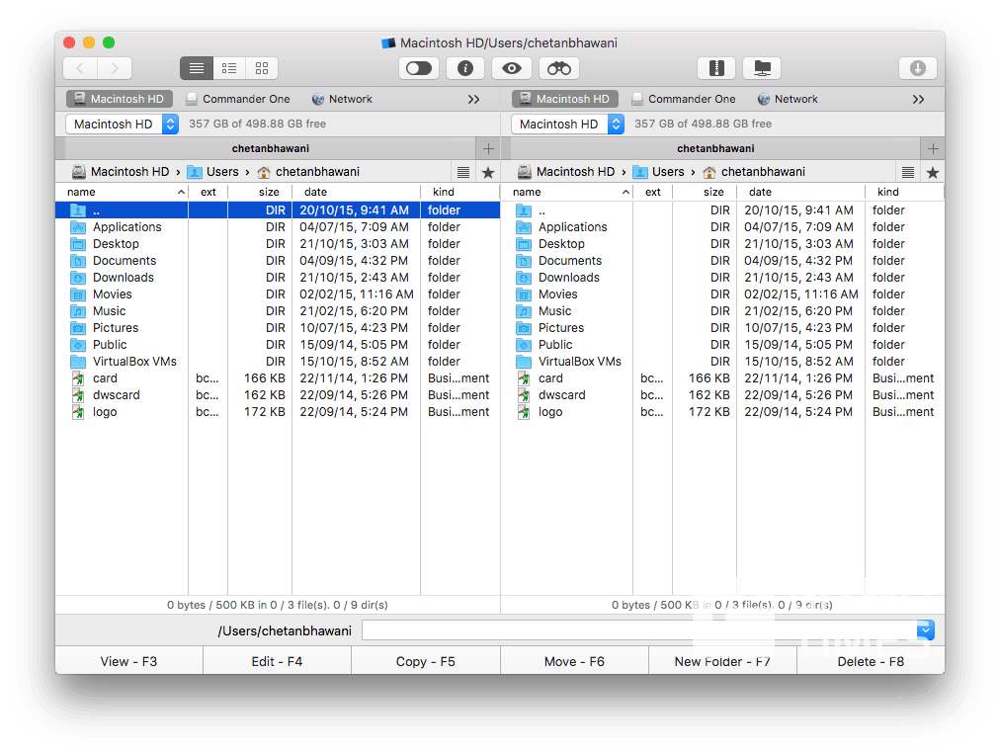
Task: Click the connect to server monitor icon
Action: point(762,68)
